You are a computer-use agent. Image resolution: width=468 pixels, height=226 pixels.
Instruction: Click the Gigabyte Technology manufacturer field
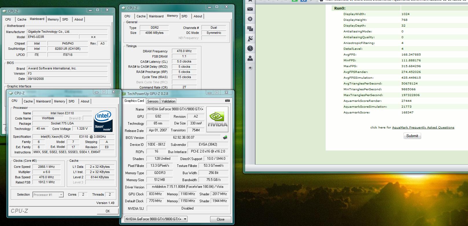click(67, 32)
